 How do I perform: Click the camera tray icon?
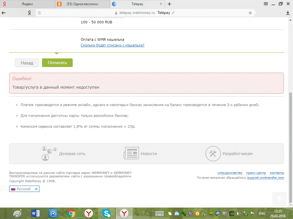(177, 213)
